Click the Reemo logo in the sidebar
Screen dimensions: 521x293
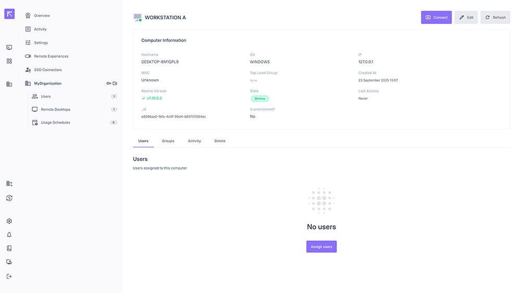[9, 14]
